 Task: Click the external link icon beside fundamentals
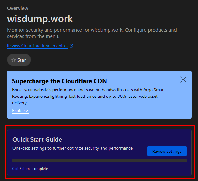tap(71, 46)
